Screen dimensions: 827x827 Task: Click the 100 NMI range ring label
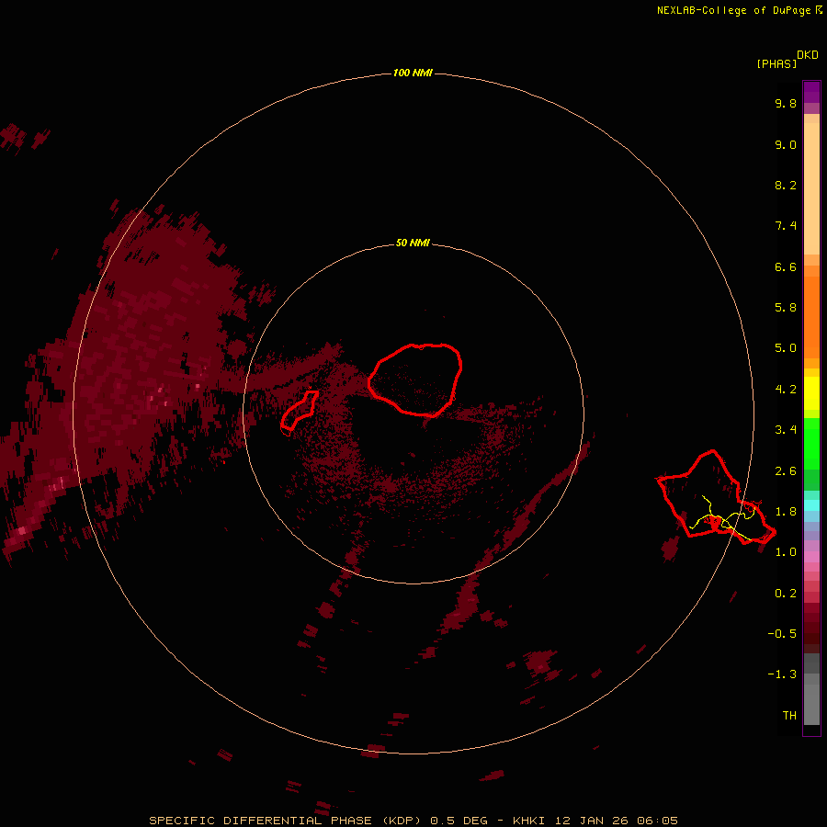point(413,73)
